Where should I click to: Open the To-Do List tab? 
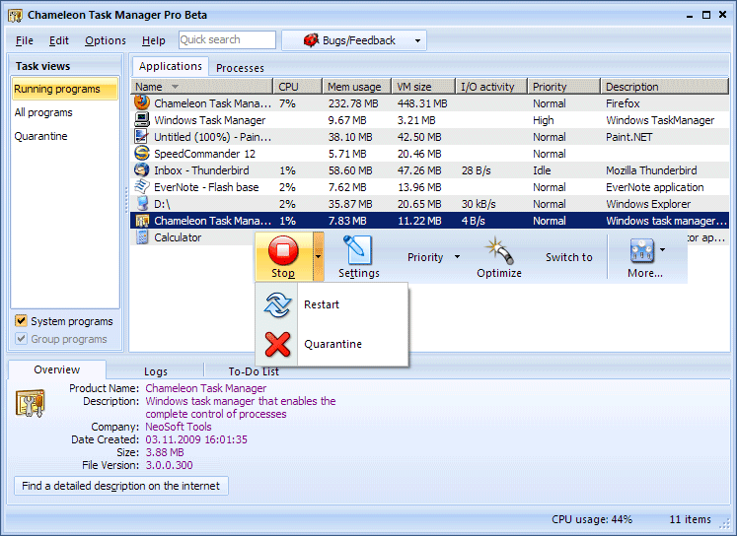[254, 371]
